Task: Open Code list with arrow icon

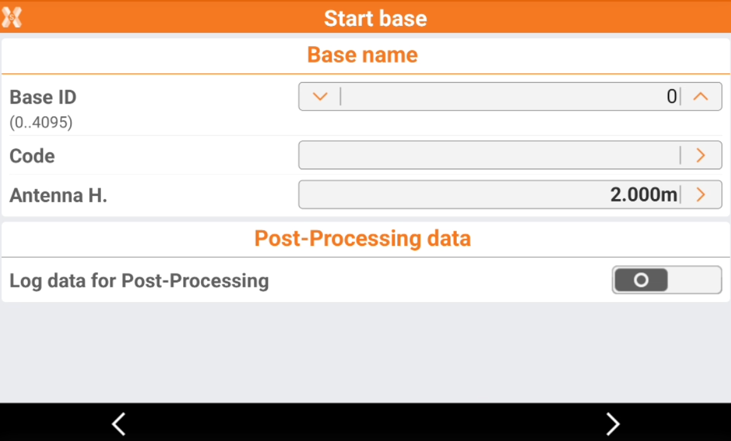Action: [701, 155]
